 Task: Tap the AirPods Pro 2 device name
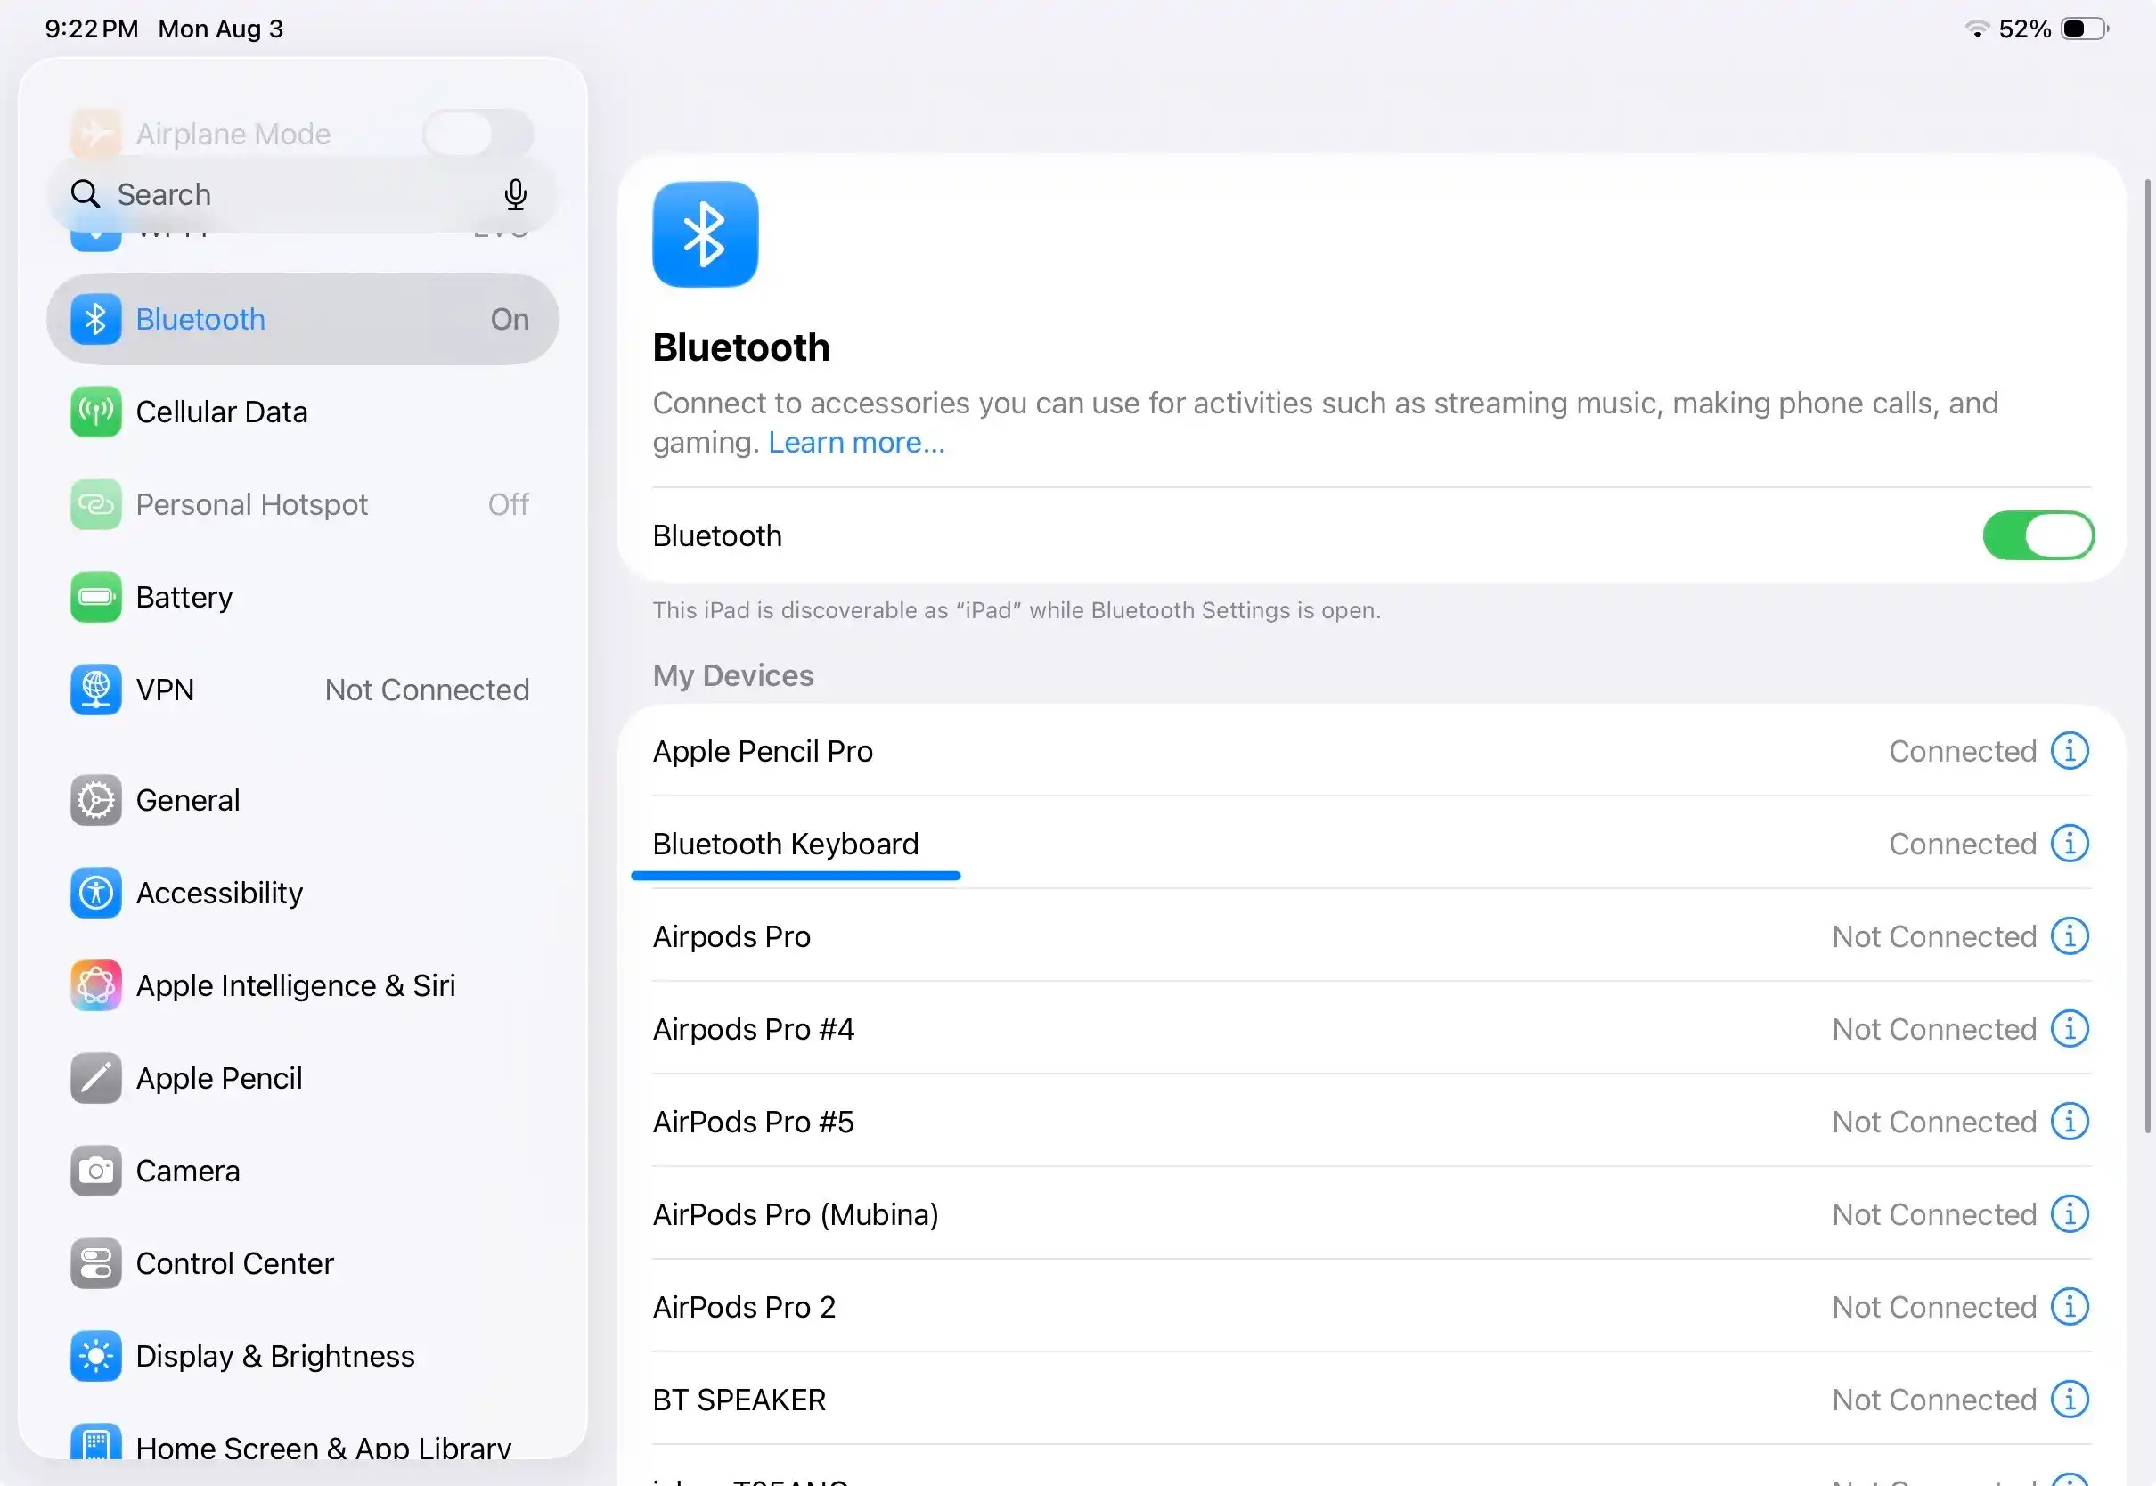point(744,1307)
